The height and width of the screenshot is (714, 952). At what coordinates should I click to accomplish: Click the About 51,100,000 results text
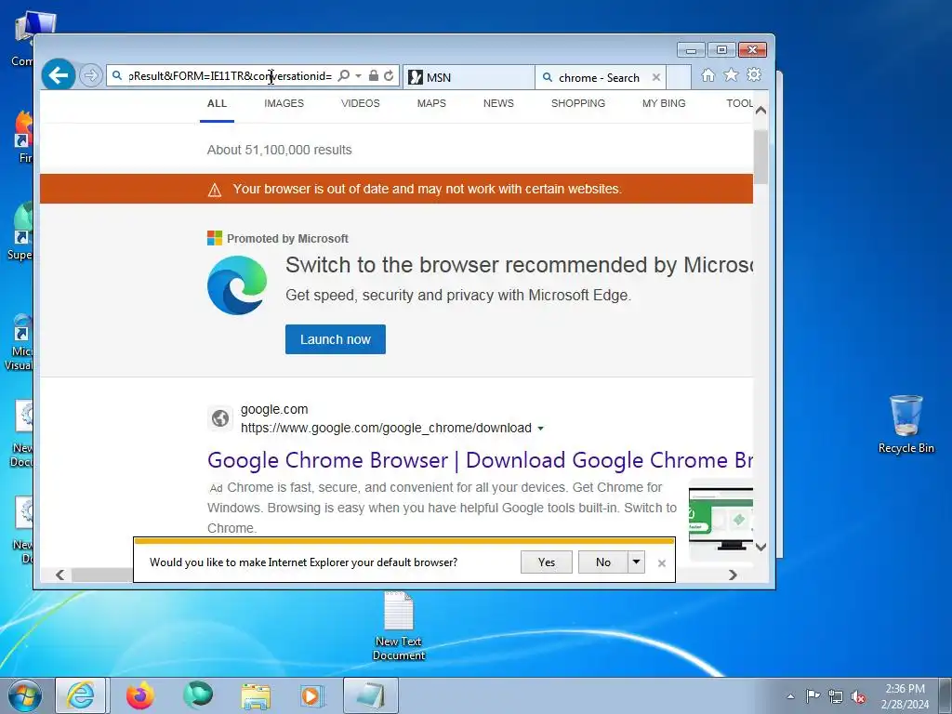point(279,150)
